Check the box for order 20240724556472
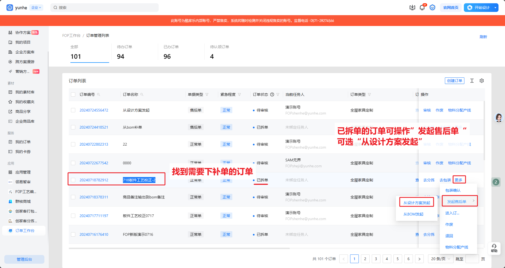 pos(73,110)
